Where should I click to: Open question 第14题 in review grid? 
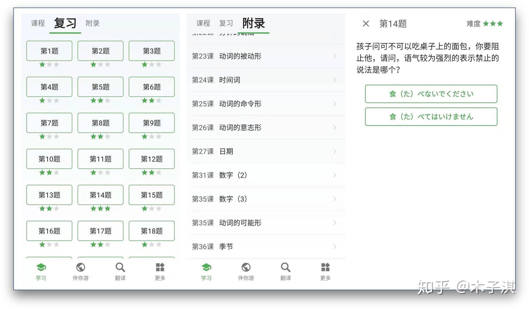[100, 195]
